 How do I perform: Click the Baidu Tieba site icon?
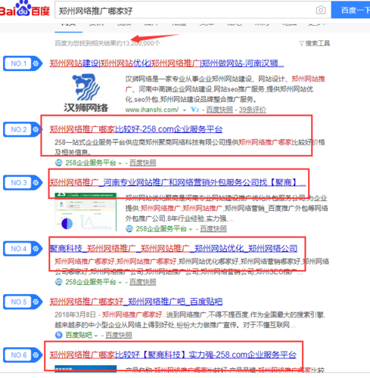[x=59, y=335]
